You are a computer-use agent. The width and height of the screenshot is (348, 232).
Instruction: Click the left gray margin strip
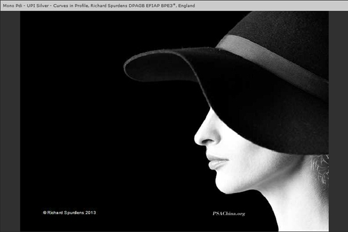coord(10,121)
